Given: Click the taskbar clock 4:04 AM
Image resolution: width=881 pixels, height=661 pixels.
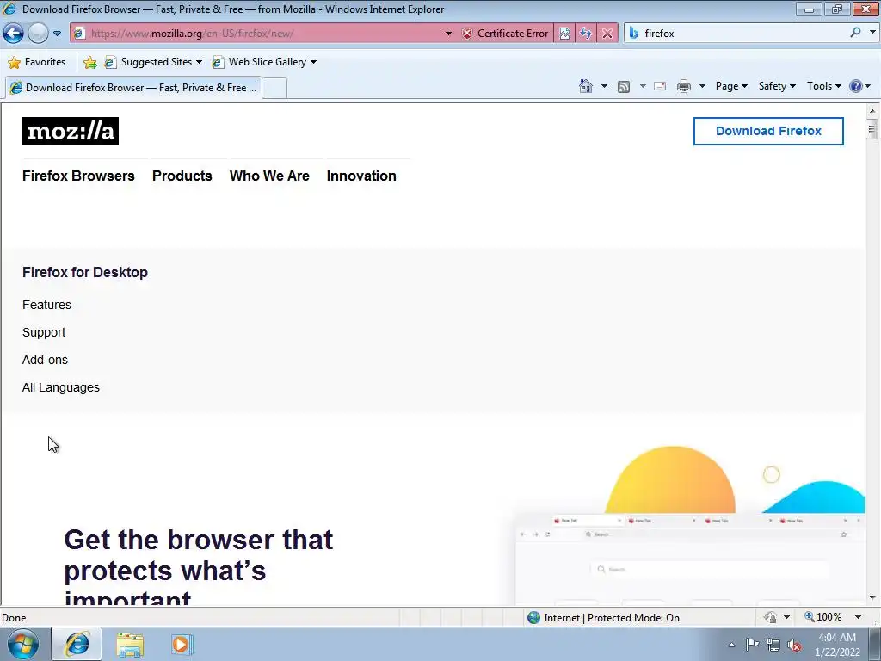Looking at the screenshot, I should coord(836,645).
